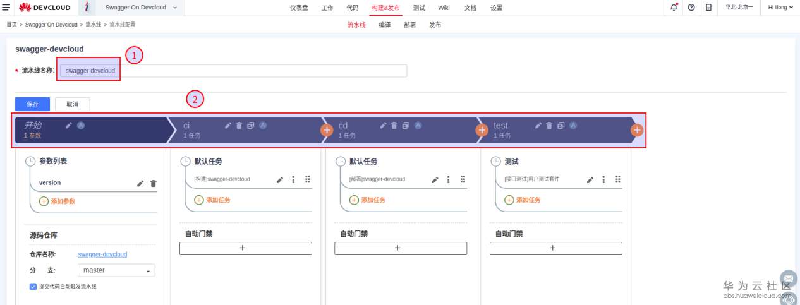Switch to the 流水线 sub-tab

[x=356, y=25]
